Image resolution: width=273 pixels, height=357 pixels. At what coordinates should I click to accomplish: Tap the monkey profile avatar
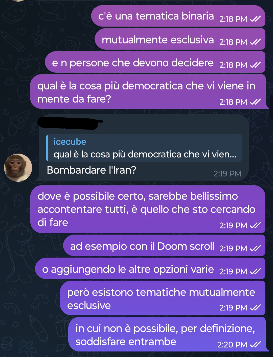click(x=18, y=167)
